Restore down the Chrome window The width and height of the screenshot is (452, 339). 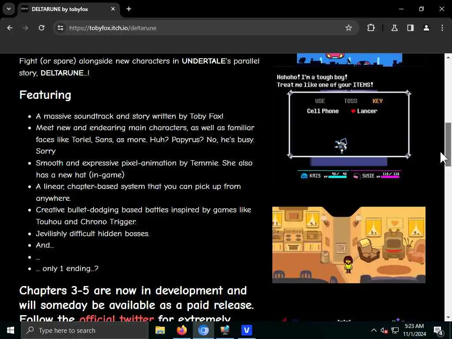pos(422,9)
